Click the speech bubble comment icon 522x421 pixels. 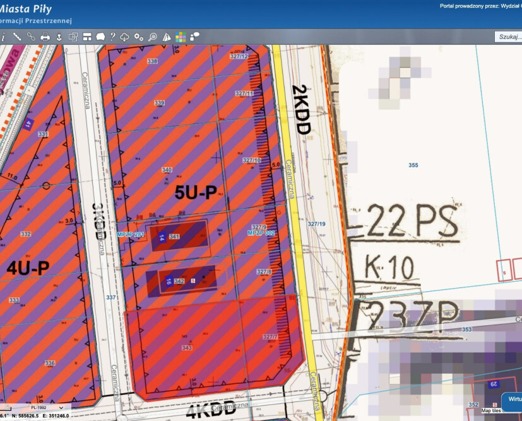tap(194, 37)
